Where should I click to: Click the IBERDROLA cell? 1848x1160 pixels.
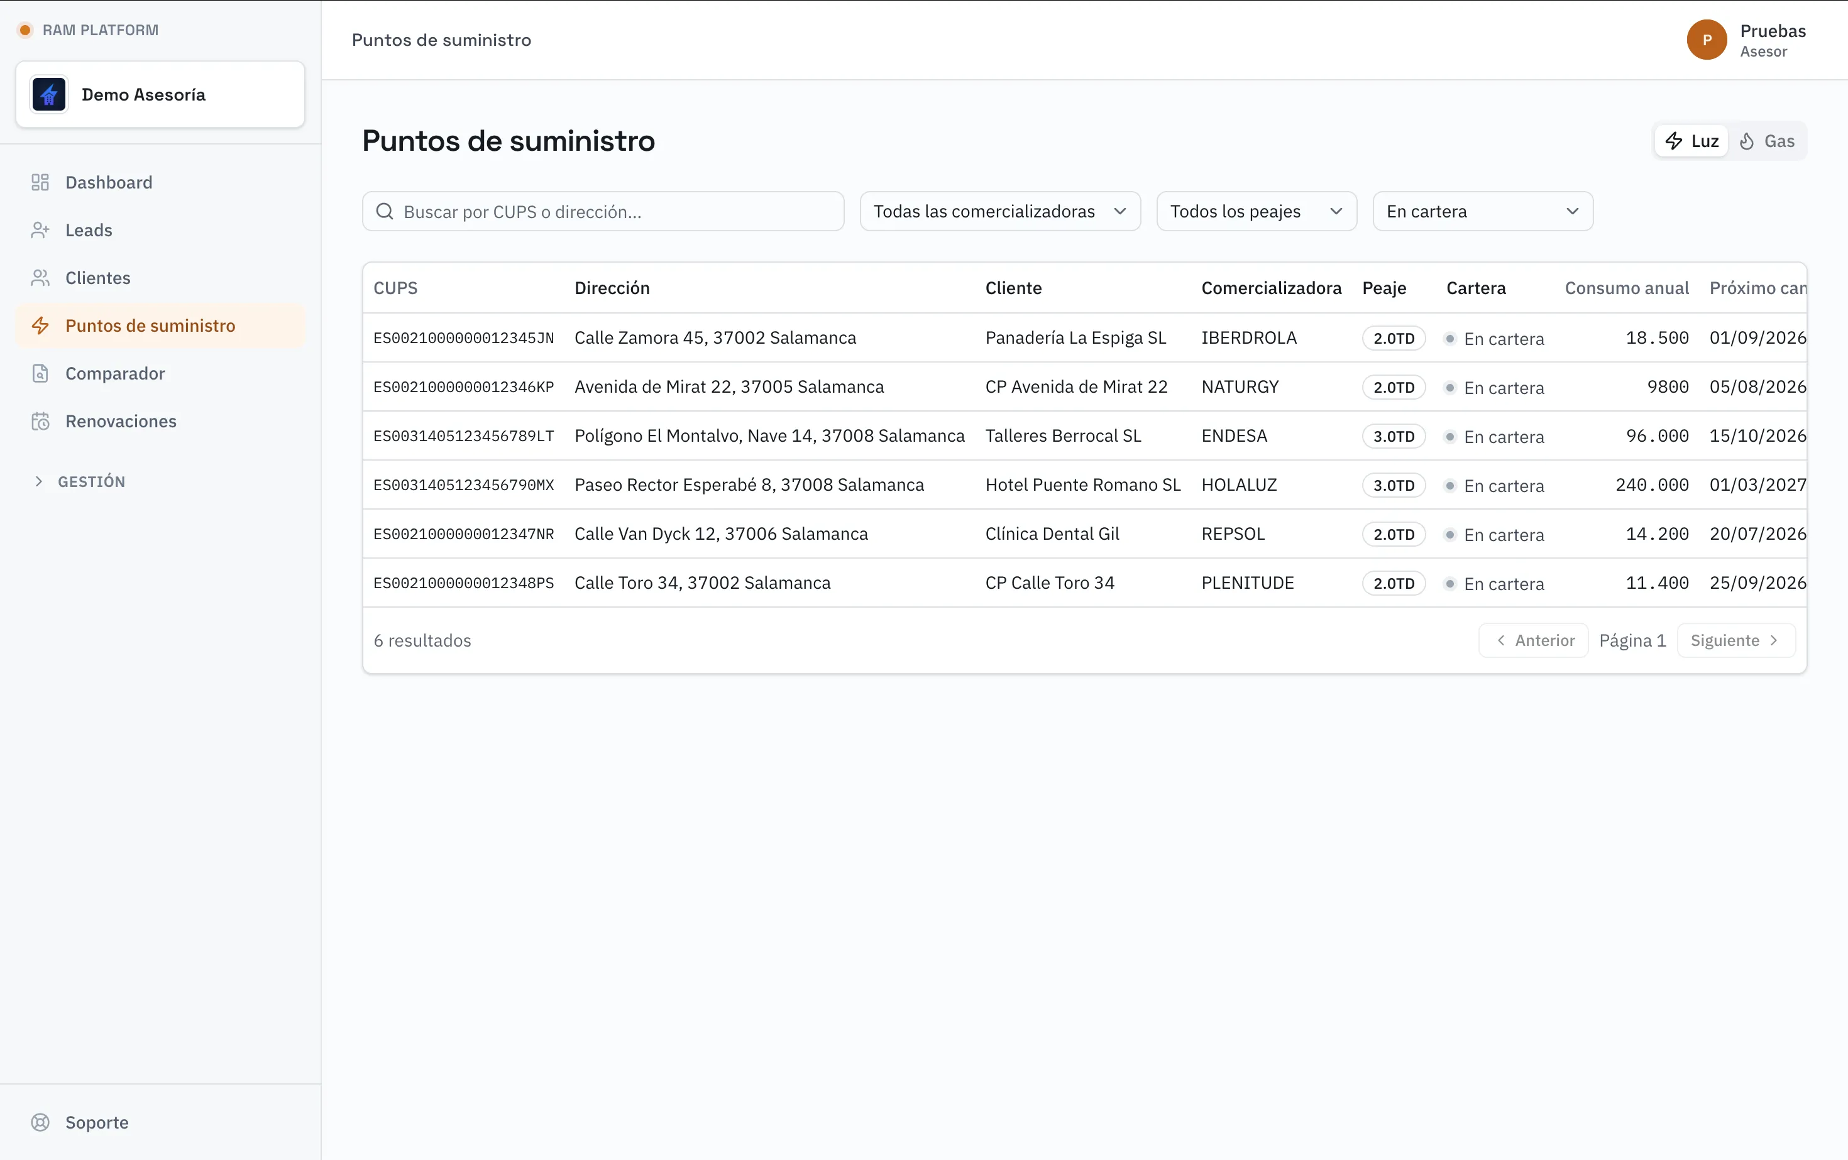click(1248, 338)
